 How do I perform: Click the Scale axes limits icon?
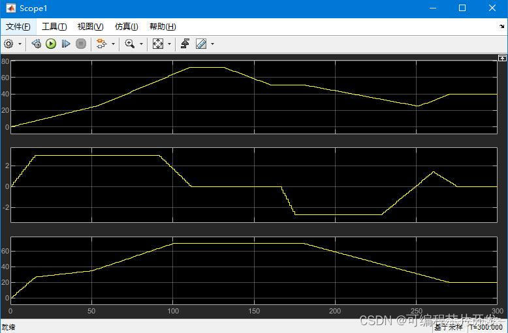click(158, 44)
